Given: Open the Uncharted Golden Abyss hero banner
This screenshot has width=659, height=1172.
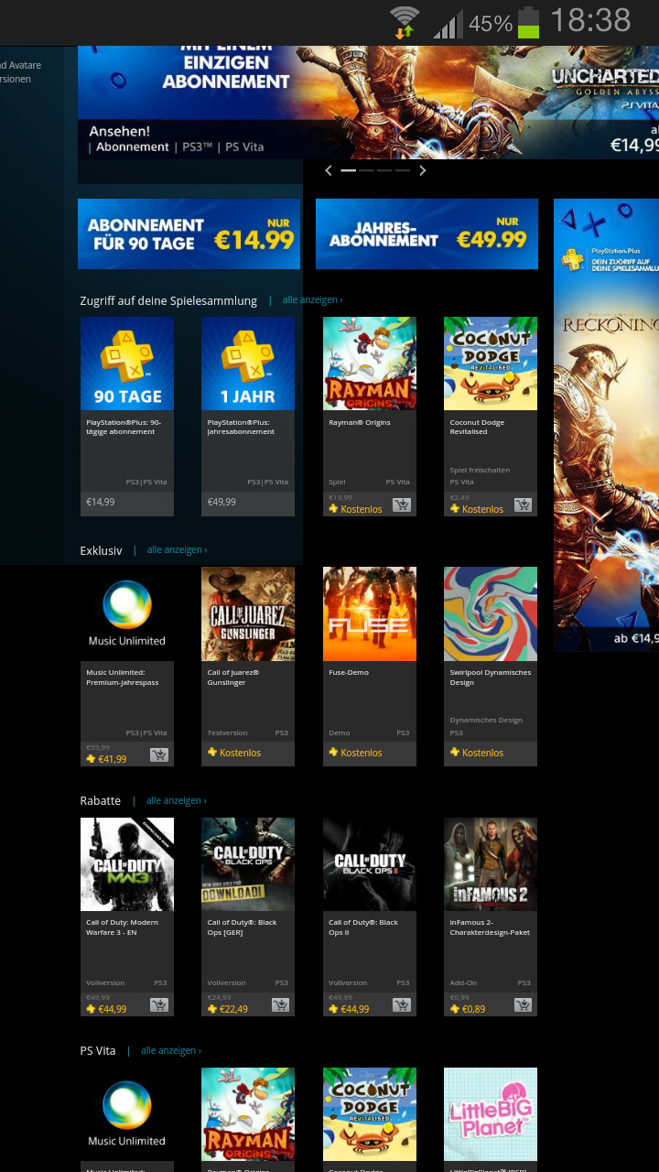Looking at the screenshot, I should tap(368, 102).
